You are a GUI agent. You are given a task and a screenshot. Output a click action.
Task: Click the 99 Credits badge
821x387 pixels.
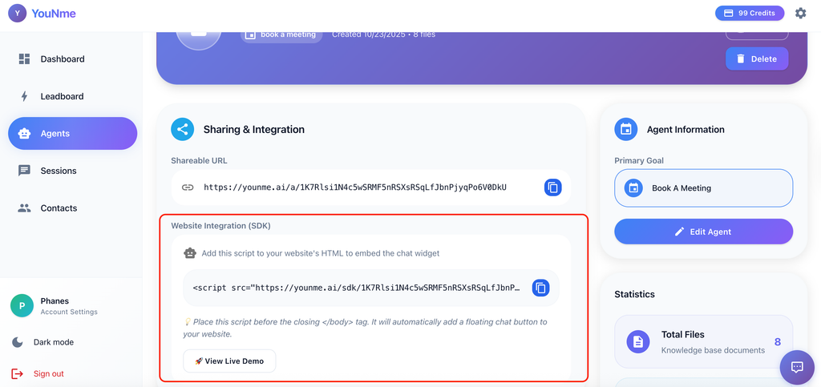(750, 13)
